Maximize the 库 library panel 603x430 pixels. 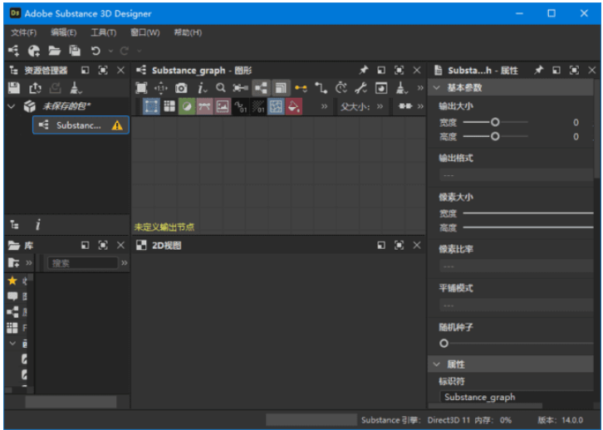click(x=103, y=245)
